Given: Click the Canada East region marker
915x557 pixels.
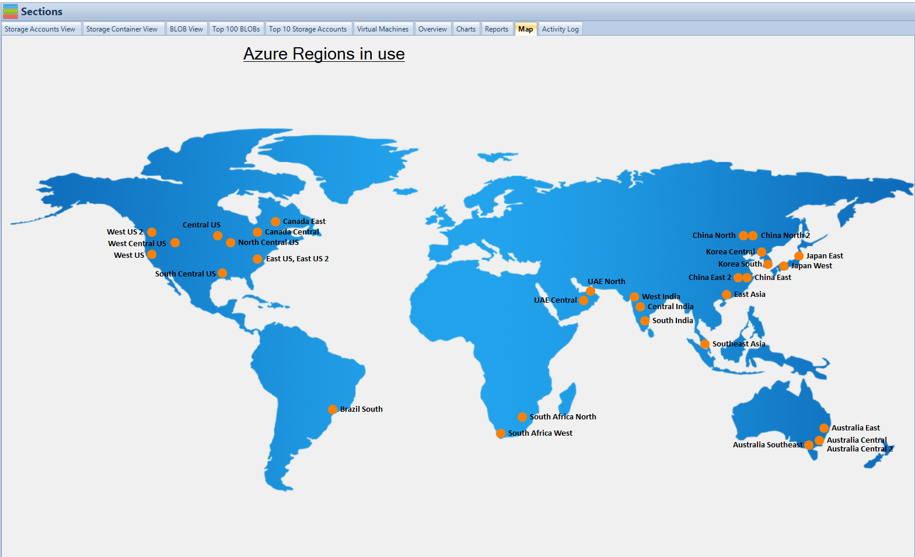Looking at the screenshot, I should click(275, 222).
